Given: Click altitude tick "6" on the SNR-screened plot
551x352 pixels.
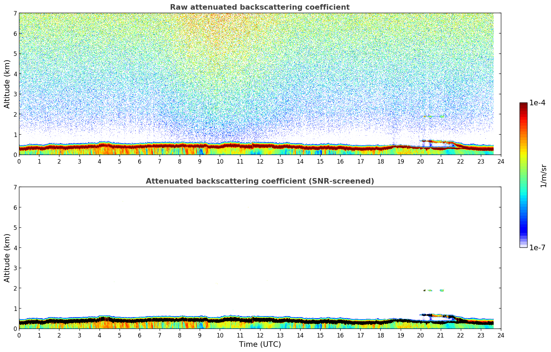Looking at the screenshot, I should point(15,207).
